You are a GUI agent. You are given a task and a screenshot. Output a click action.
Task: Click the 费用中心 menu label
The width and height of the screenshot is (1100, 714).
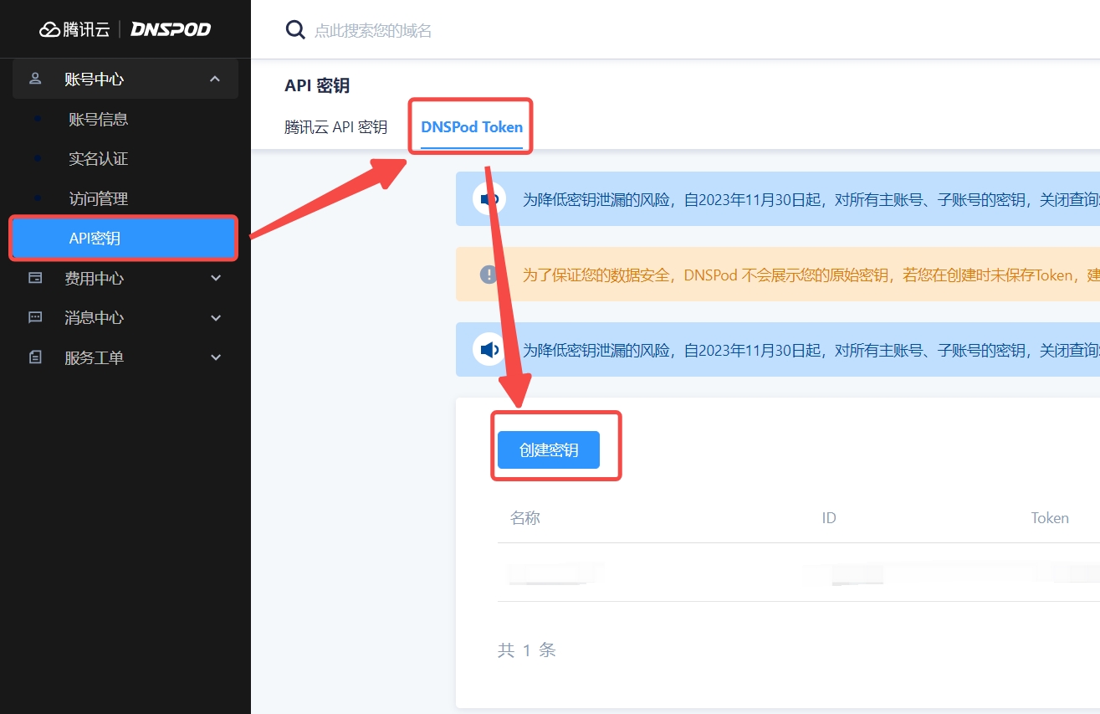point(94,278)
